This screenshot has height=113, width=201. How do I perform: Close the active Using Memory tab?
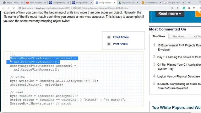click(x=114, y=3)
